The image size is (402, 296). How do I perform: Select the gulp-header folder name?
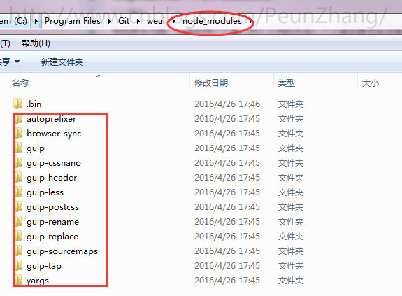pyautogui.click(x=52, y=178)
